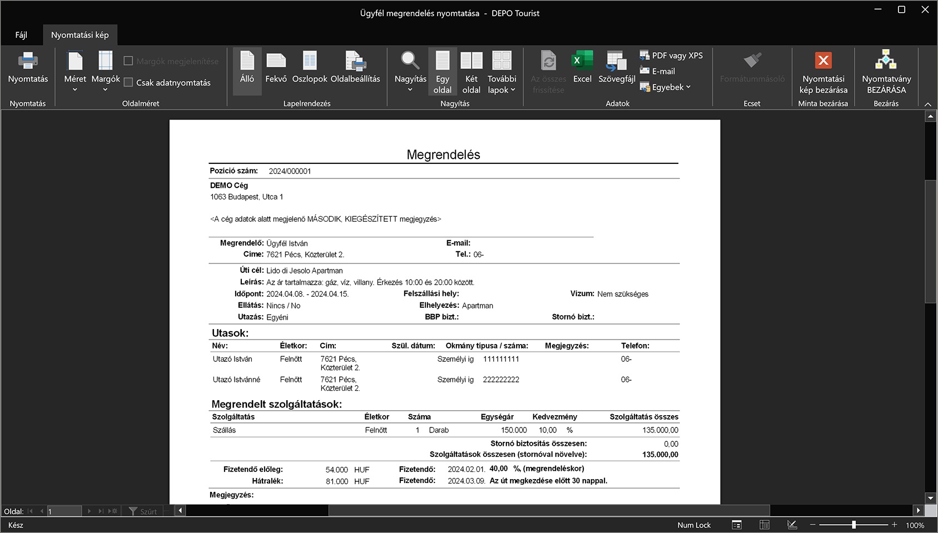Switch to Nyomtatási kép tab
Image resolution: width=938 pixels, height=533 pixels.
(80, 35)
